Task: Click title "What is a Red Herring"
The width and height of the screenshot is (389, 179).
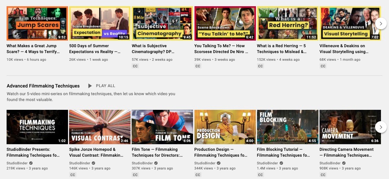Action: [282, 49]
